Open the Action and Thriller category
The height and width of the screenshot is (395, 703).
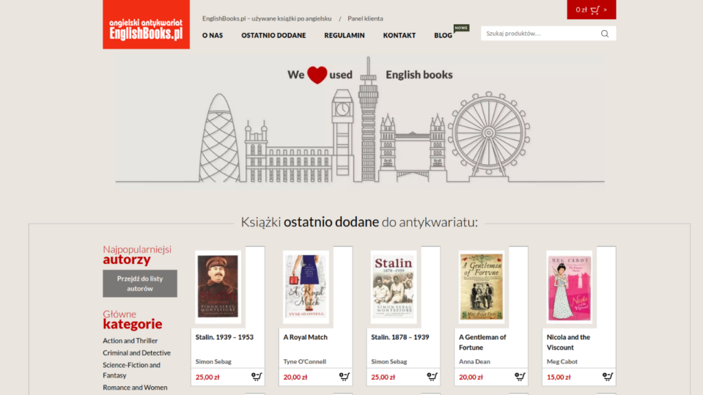click(130, 341)
